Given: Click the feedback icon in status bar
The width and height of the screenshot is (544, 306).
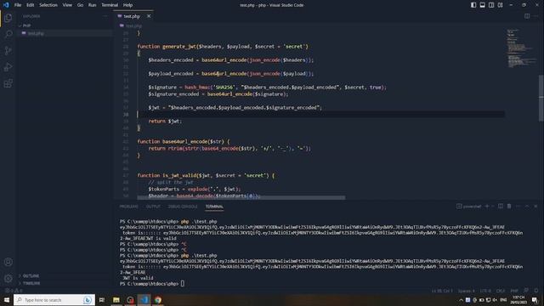Looking at the screenshot, I should coord(526,291).
